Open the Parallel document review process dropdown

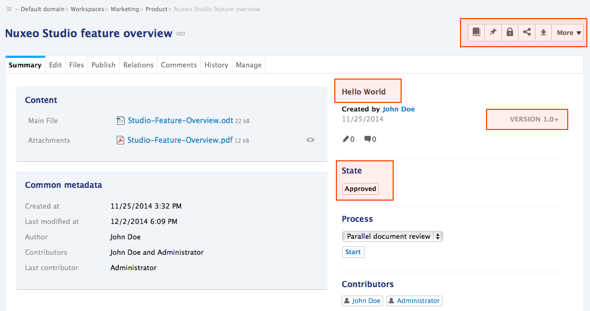pyautogui.click(x=392, y=237)
